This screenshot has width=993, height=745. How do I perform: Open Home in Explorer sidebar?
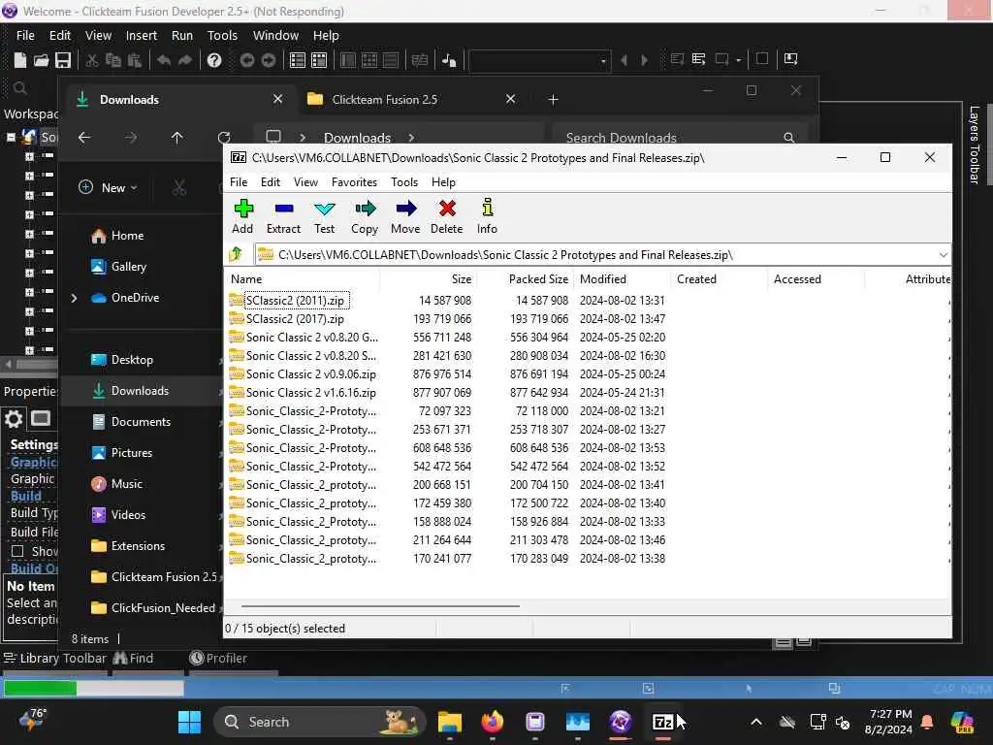tap(127, 236)
